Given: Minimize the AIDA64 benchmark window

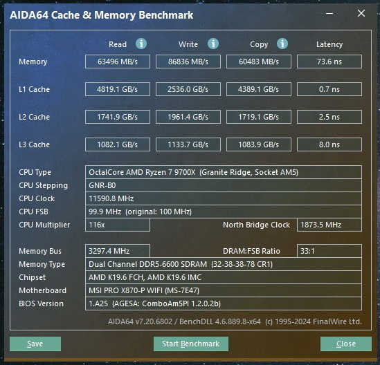Looking at the screenshot, I should point(329,13).
